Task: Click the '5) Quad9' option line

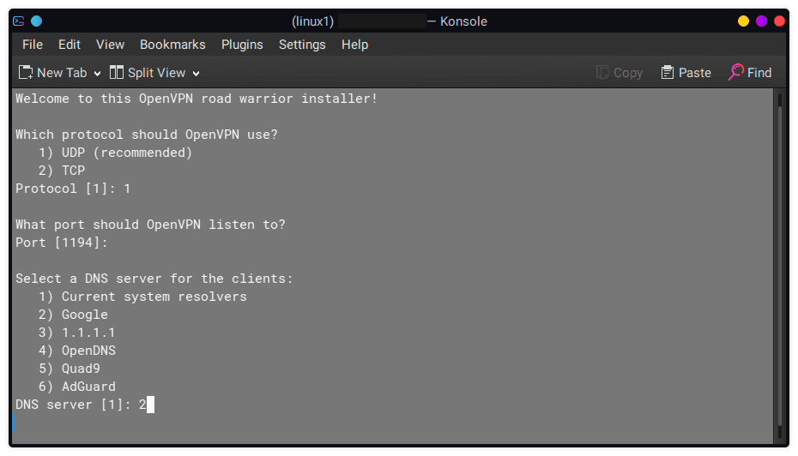Action: coord(70,369)
